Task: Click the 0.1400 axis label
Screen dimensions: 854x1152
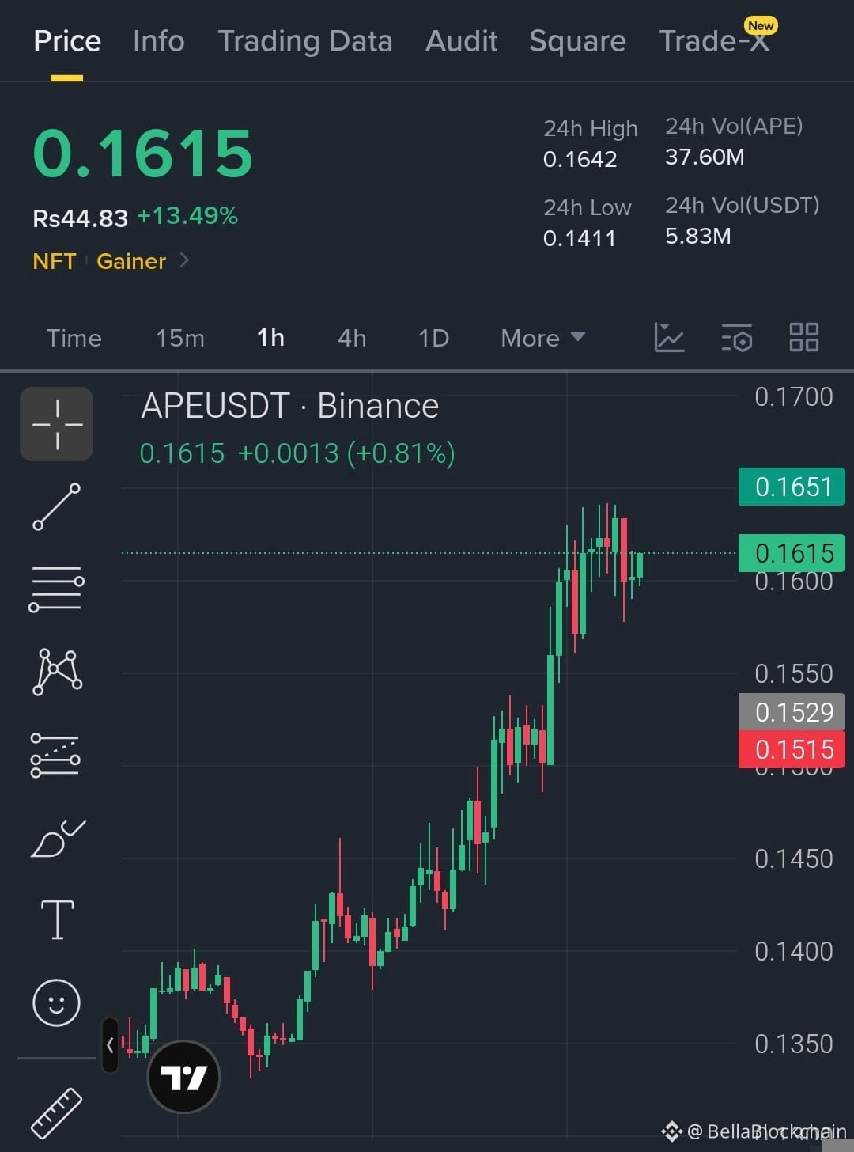Action: pos(794,951)
